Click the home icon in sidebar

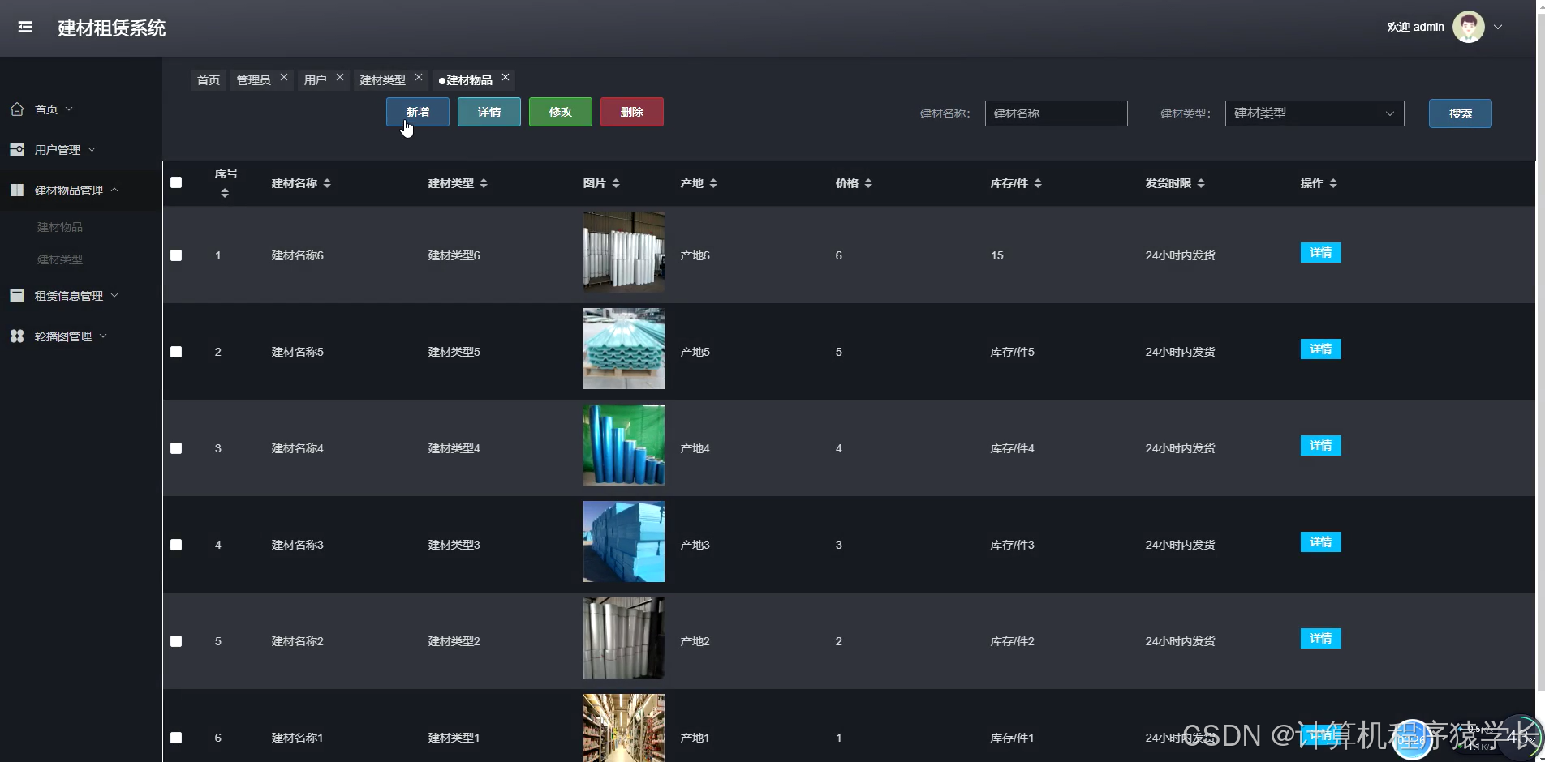click(17, 109)
